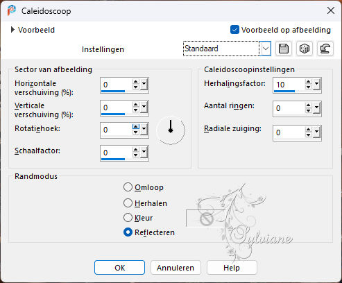
Task: Click the rotation angle dial control
Action: pyautogui.click(x=171, y=130)
